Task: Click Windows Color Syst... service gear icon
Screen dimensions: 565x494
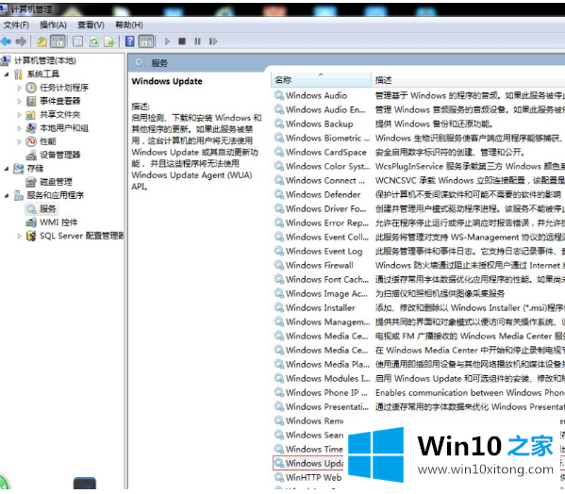Action: pyautogui.click(x=279, y=166)
